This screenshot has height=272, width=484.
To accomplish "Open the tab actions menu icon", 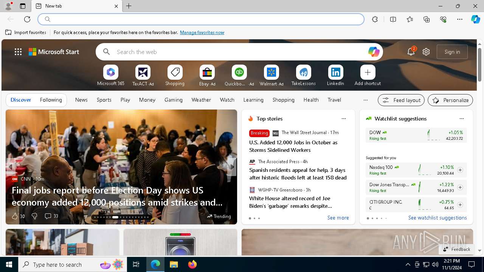I will [23, 6].
